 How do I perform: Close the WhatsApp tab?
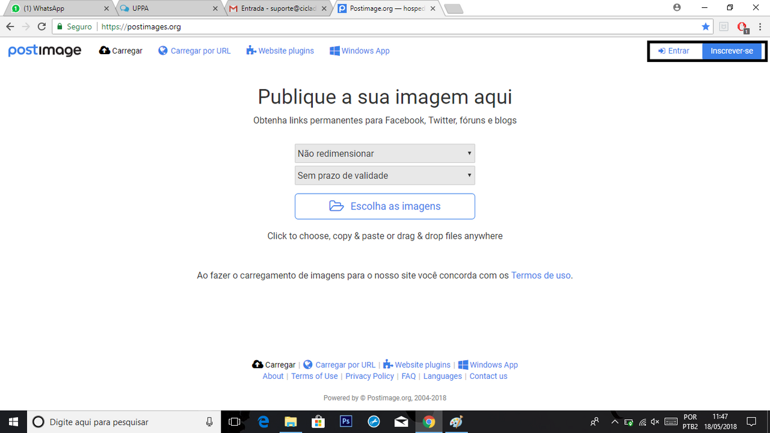[x=106, y=8]
